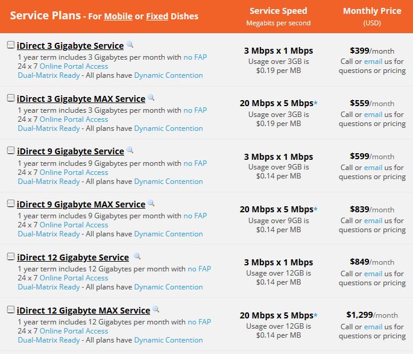Open Dynamic Contention in iDirect 12 Gigabyte MAX plan
The height and width of the screenshot is (354, 413).
(x=169, y=340)
